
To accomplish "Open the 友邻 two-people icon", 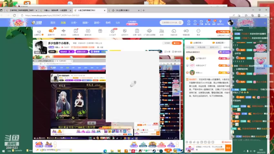I will pyautogui.click(x=162, y=31).
